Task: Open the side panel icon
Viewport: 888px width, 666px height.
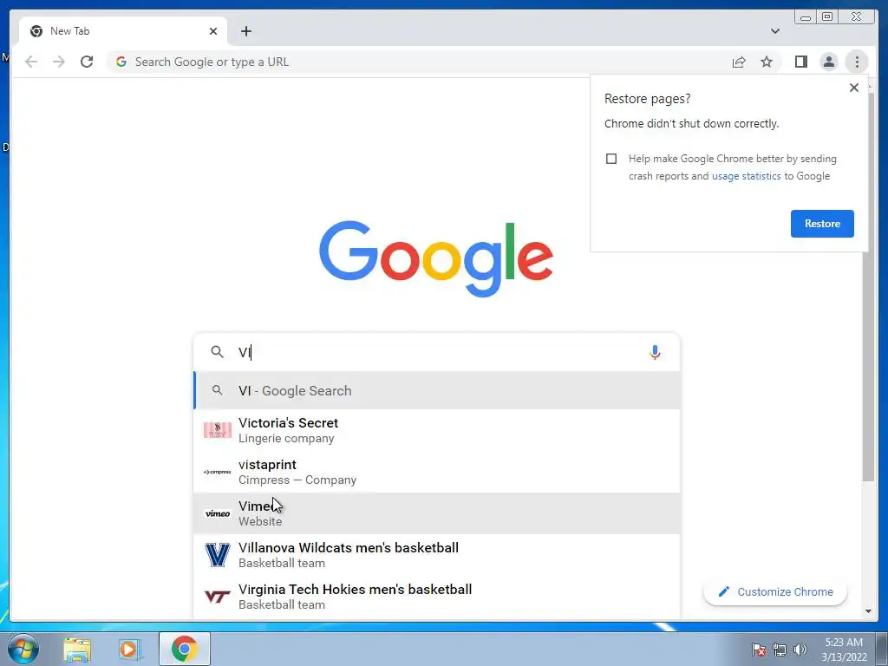Action: click(x=800, y=62)
